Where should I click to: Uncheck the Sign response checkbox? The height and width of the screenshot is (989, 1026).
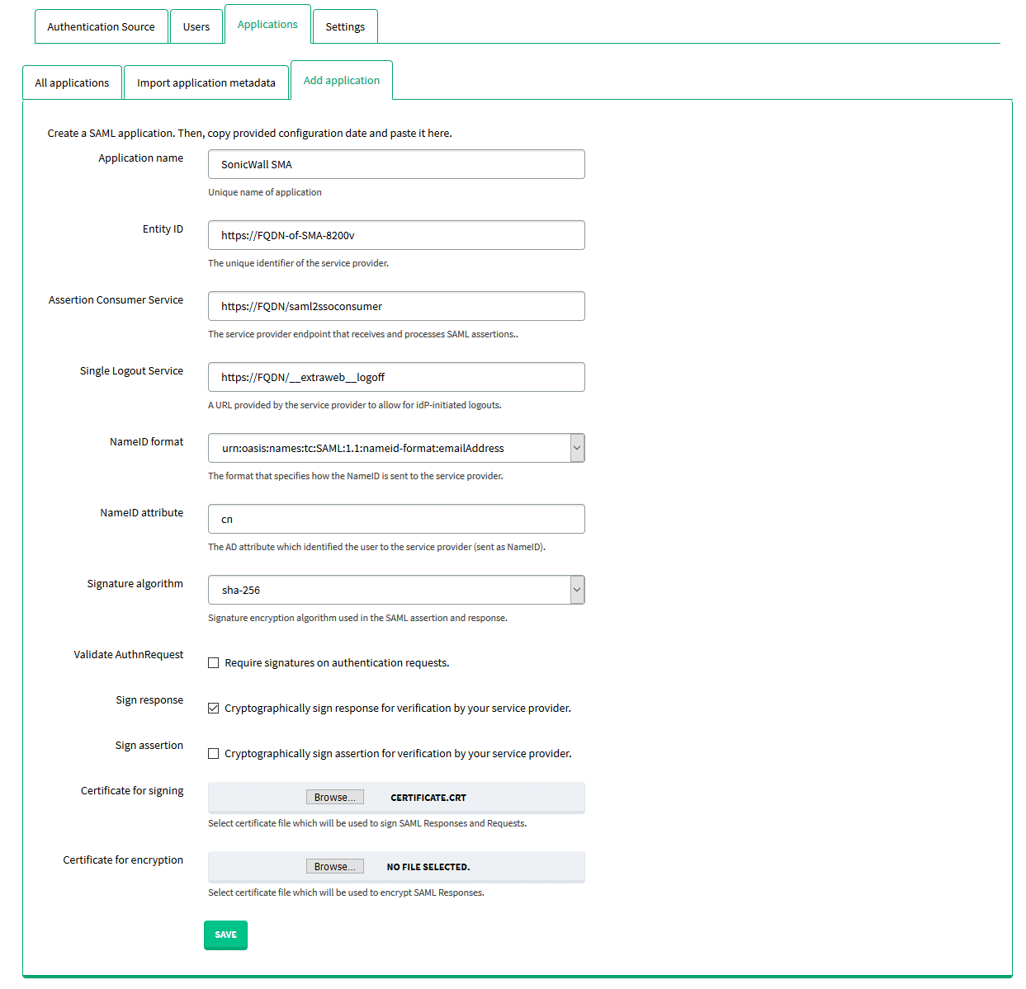pos(214,709)
